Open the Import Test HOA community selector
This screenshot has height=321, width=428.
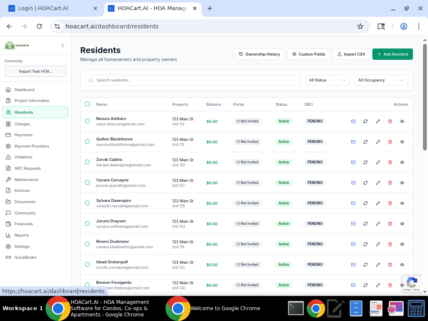click(x=35, y=71)
